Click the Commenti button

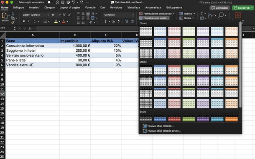(220, 8)
